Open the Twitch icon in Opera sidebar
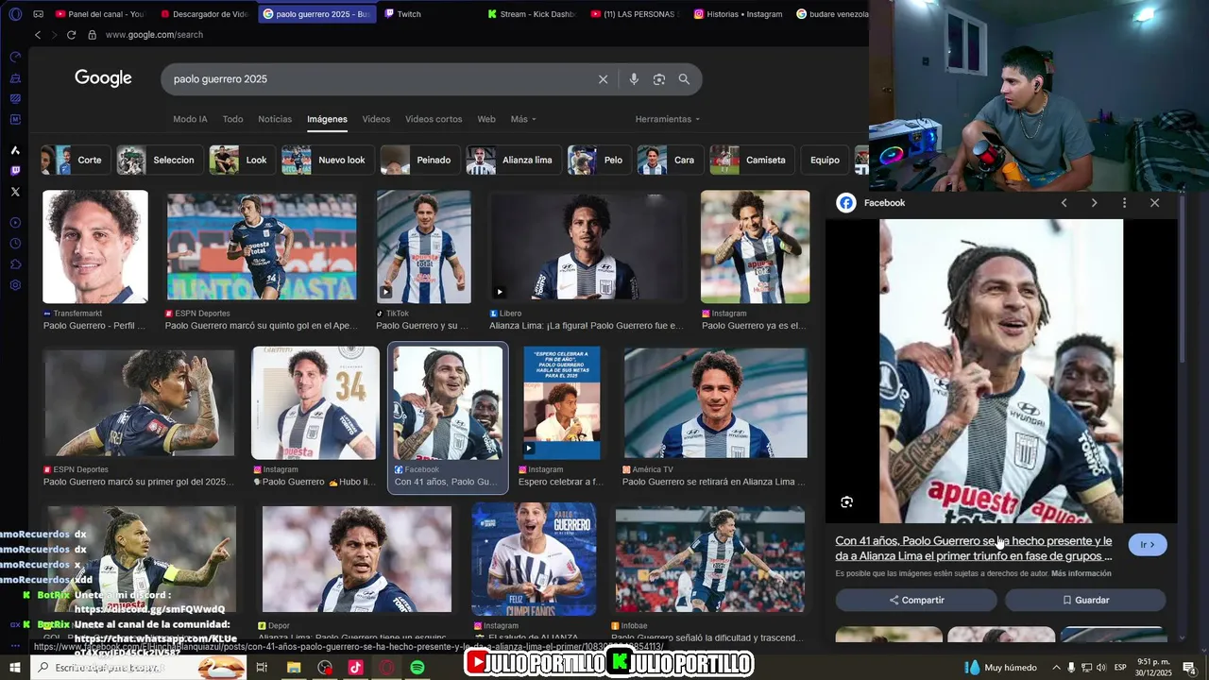Image resolution: width=1209 pixels, height=680 pixels. coord(15,171)
